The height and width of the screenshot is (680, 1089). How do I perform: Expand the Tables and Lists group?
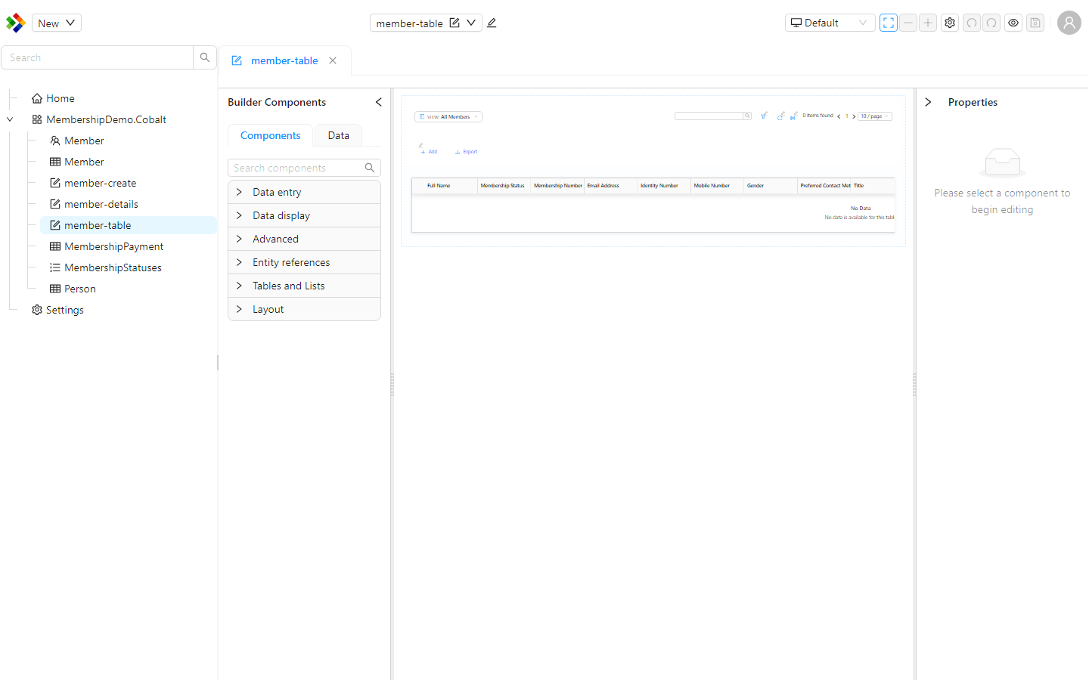[x=304, y=286]
